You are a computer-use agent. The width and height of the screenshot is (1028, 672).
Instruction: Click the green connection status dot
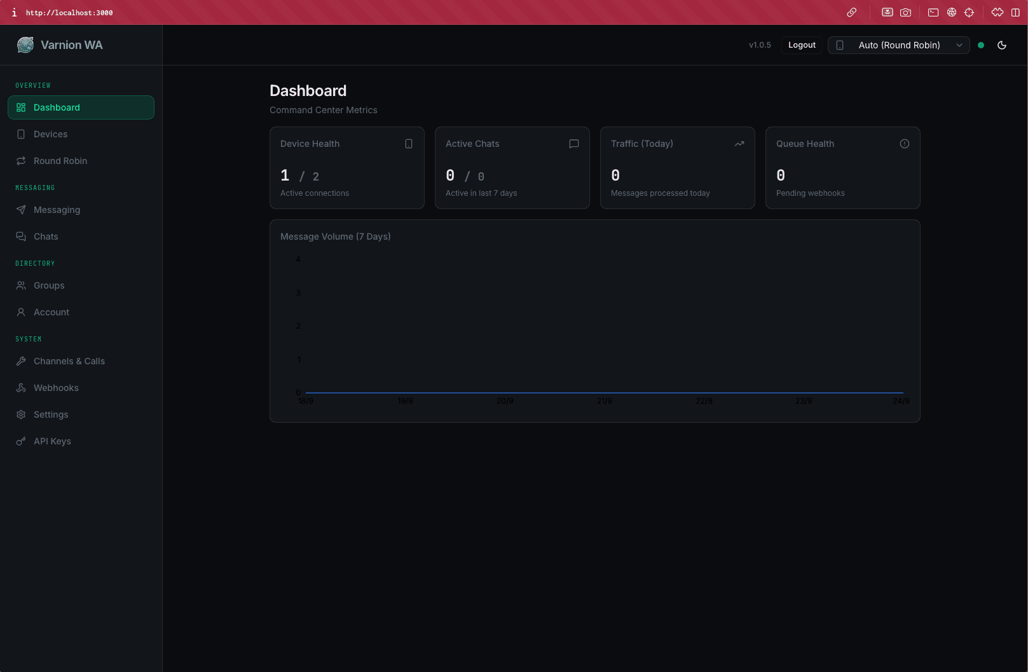[981, 45]
